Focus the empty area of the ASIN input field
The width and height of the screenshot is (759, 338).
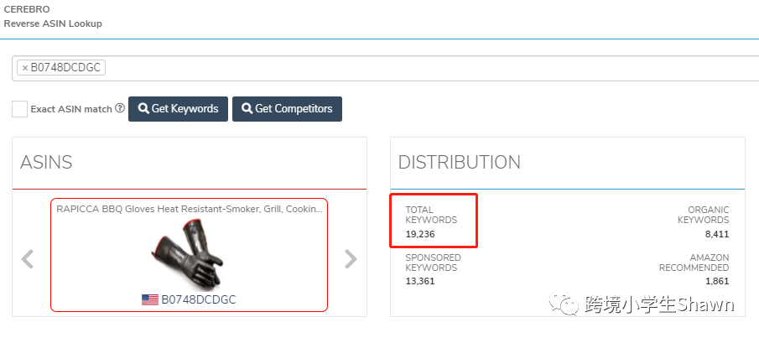[419, 68]
